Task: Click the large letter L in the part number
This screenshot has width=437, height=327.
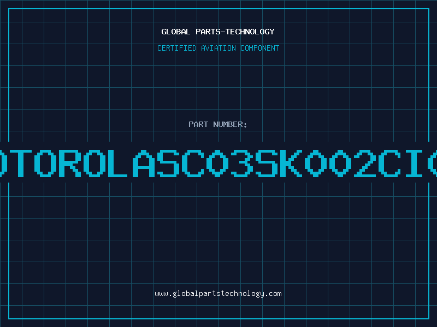Action: [119, 163]
